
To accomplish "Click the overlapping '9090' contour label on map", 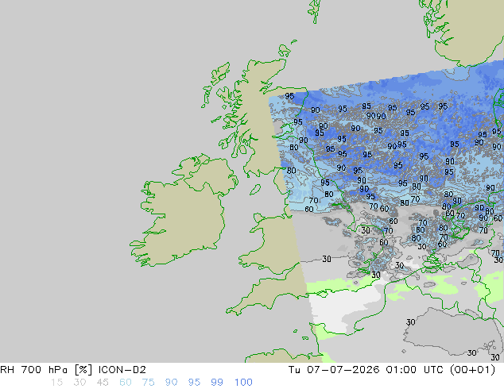I will click(x=376, y=116).
